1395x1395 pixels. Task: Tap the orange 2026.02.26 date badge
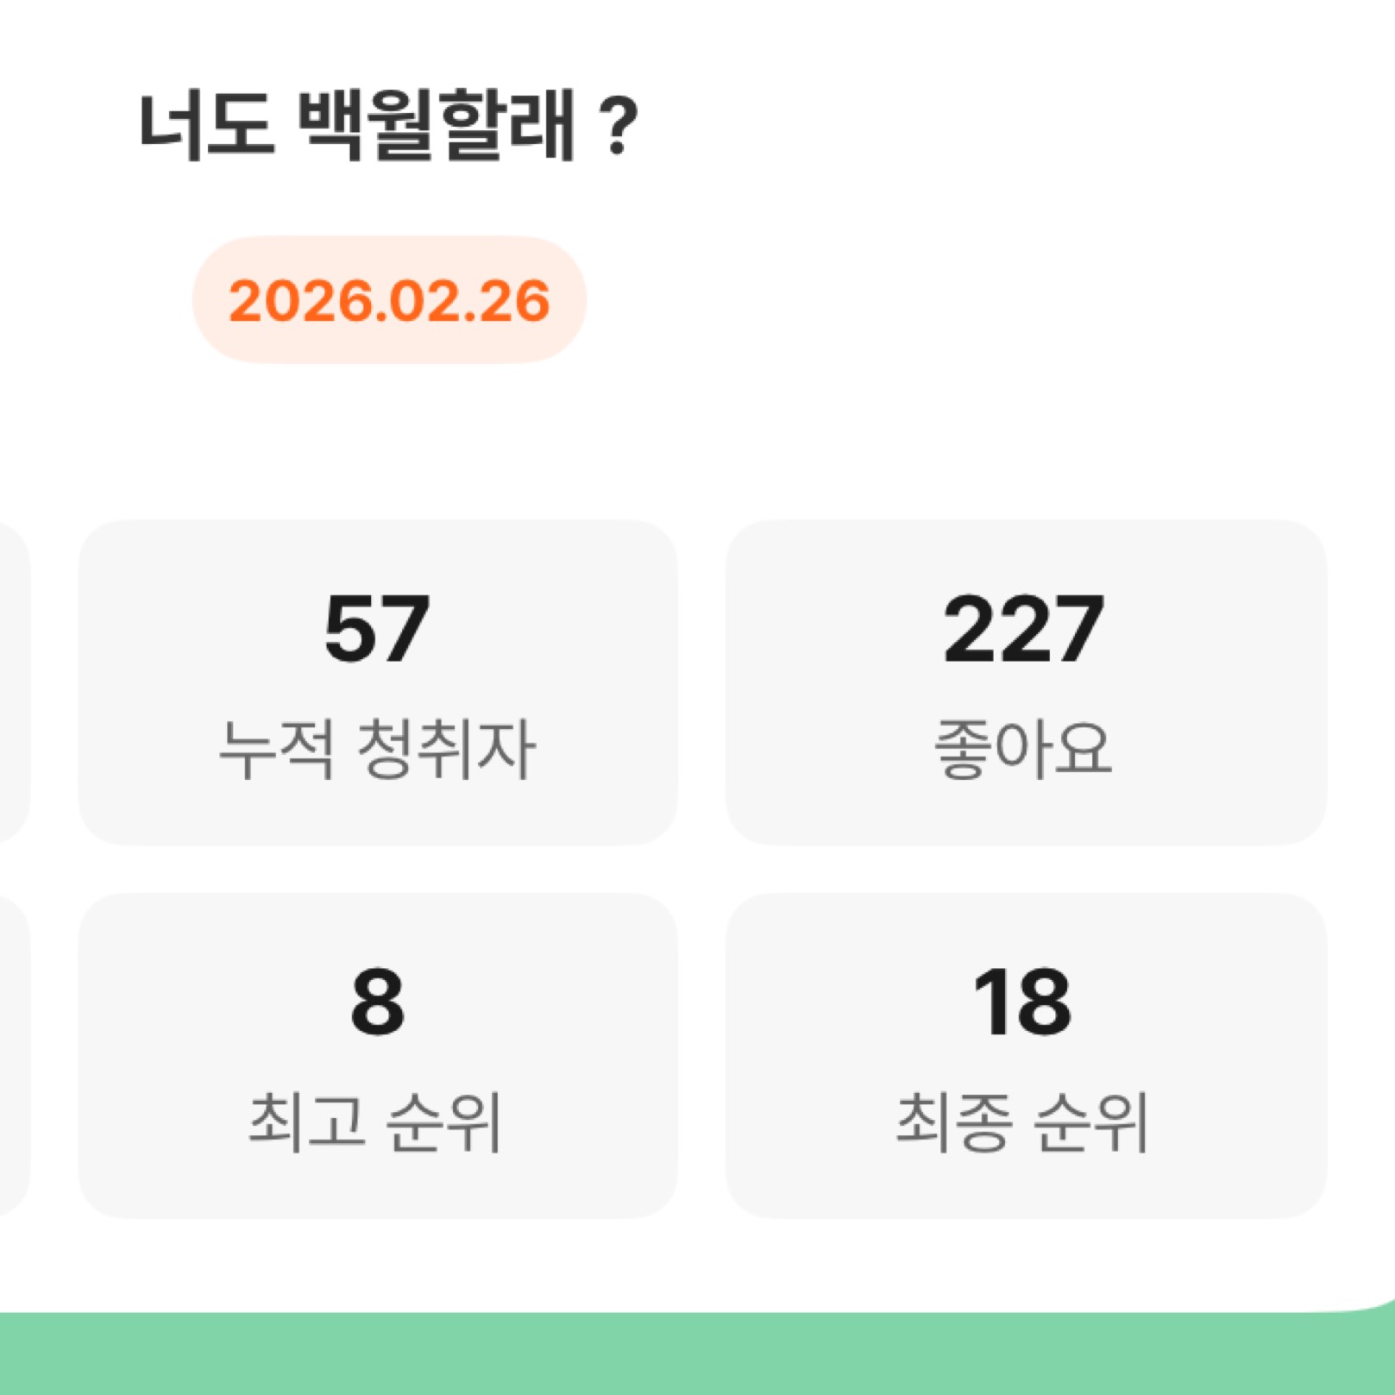(389, 300)
